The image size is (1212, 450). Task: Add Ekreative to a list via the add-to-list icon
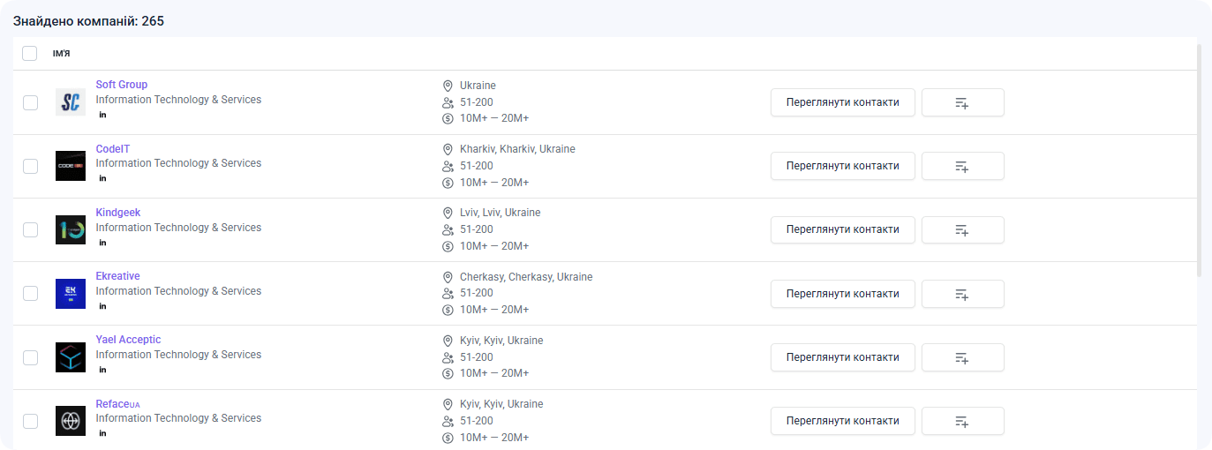point(962,294)
